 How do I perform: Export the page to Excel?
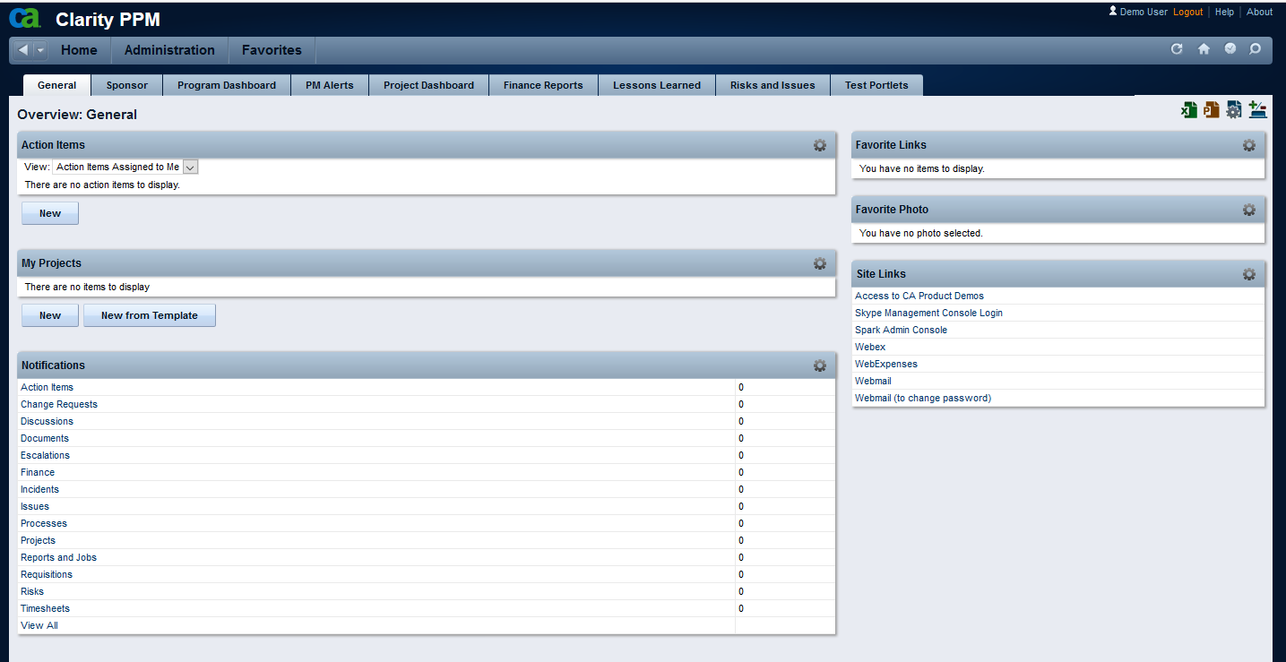(x=1189, y=110)
